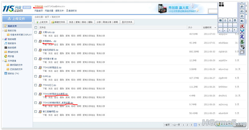Click the 文件速递 folder icon
249x130 pixels.
coord(6,61)
